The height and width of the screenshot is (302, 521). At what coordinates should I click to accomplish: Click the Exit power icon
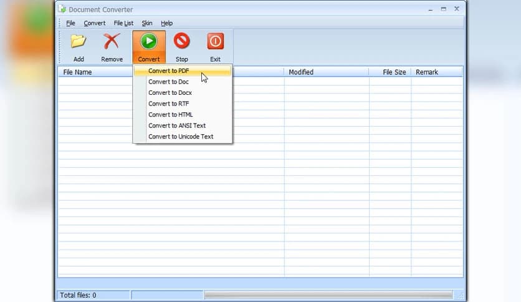pos(215,41)
